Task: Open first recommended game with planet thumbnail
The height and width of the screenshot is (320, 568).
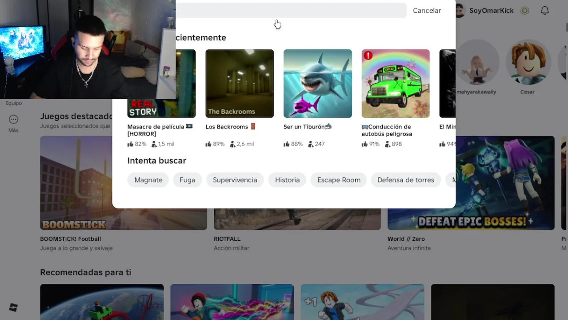Action: (x=102, y=302)
